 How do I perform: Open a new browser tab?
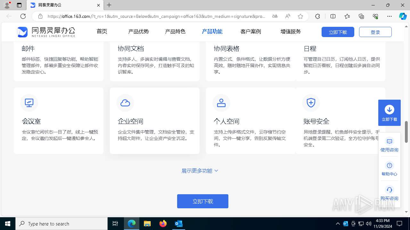[x=109, y=5]
